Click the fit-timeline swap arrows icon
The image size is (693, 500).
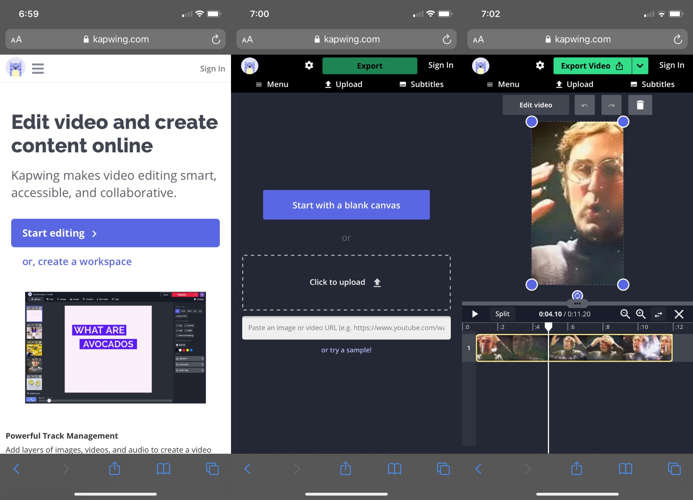(658, 314)
